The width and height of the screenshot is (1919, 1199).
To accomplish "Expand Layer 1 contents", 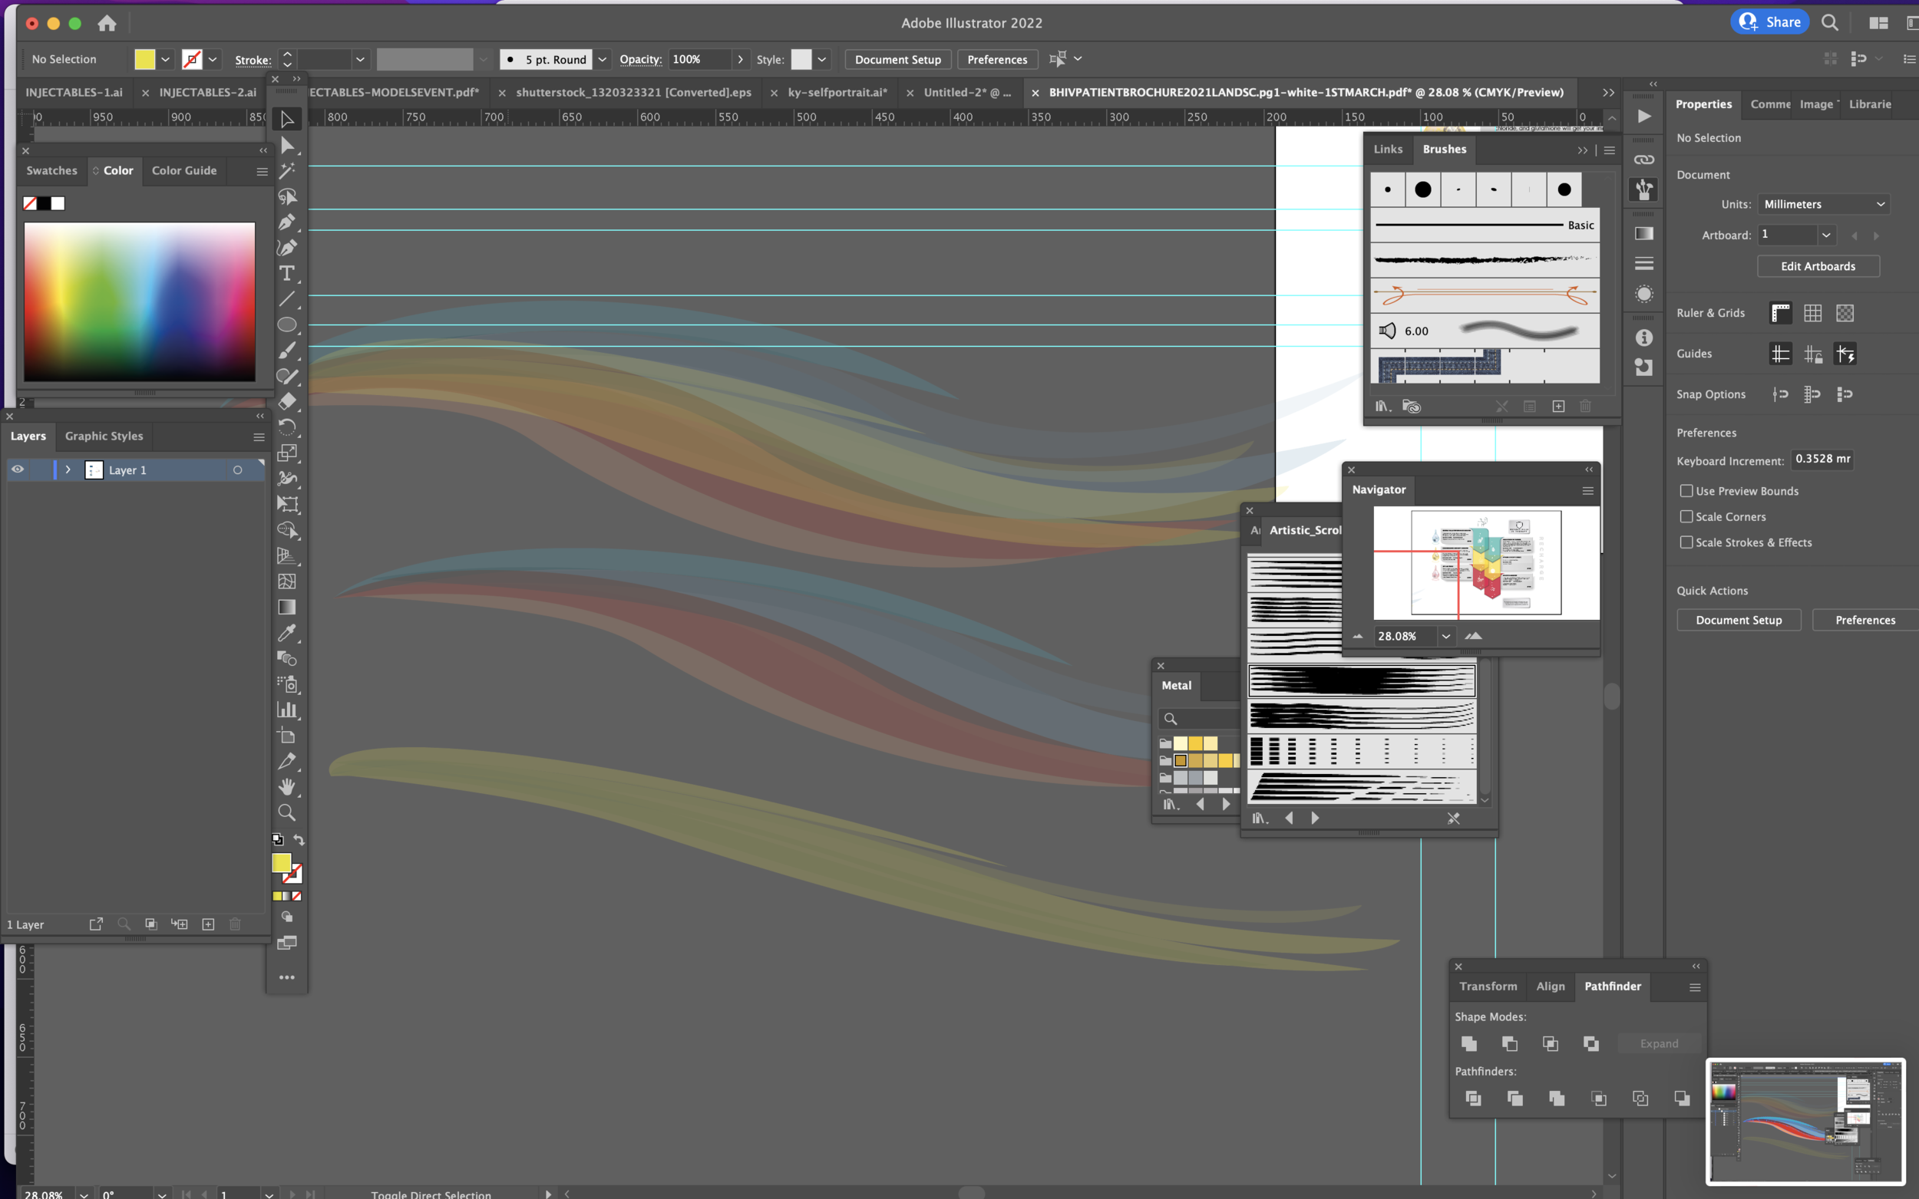I will pyautogui.click(x=68, y=469).
